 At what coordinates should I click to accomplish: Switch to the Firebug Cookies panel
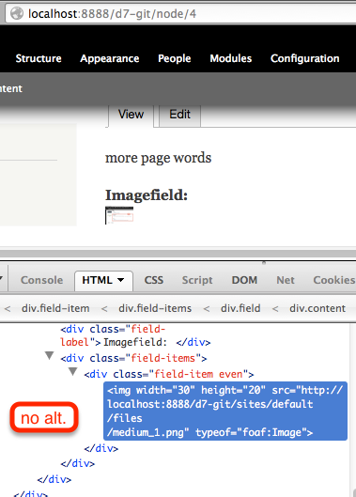click(x=334, y=280)
